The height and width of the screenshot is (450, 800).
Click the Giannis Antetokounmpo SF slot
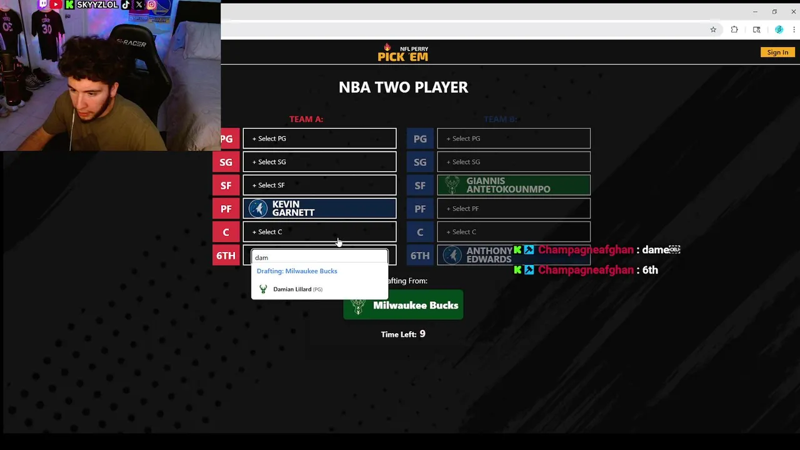click(514, 185)
